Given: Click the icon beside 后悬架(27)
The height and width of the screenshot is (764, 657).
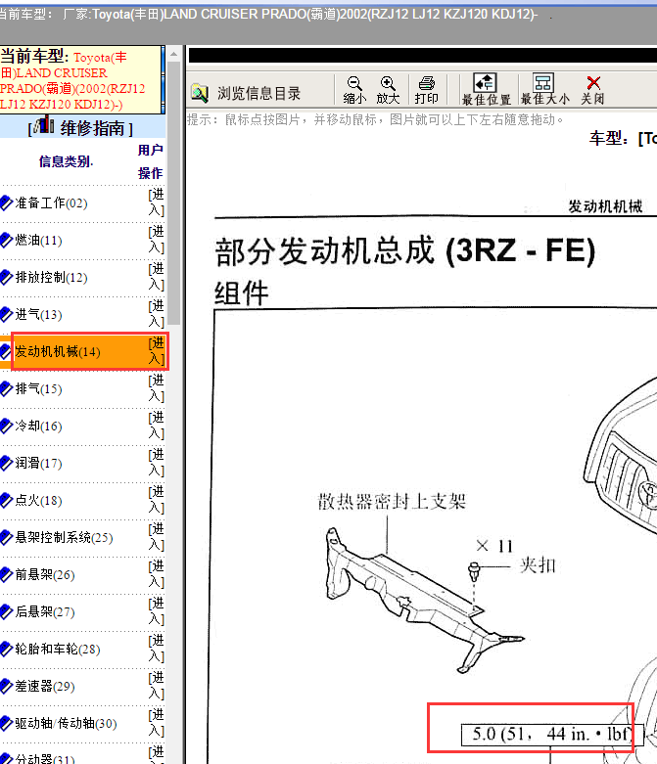Looking at the screenshot, I should 6,611.
